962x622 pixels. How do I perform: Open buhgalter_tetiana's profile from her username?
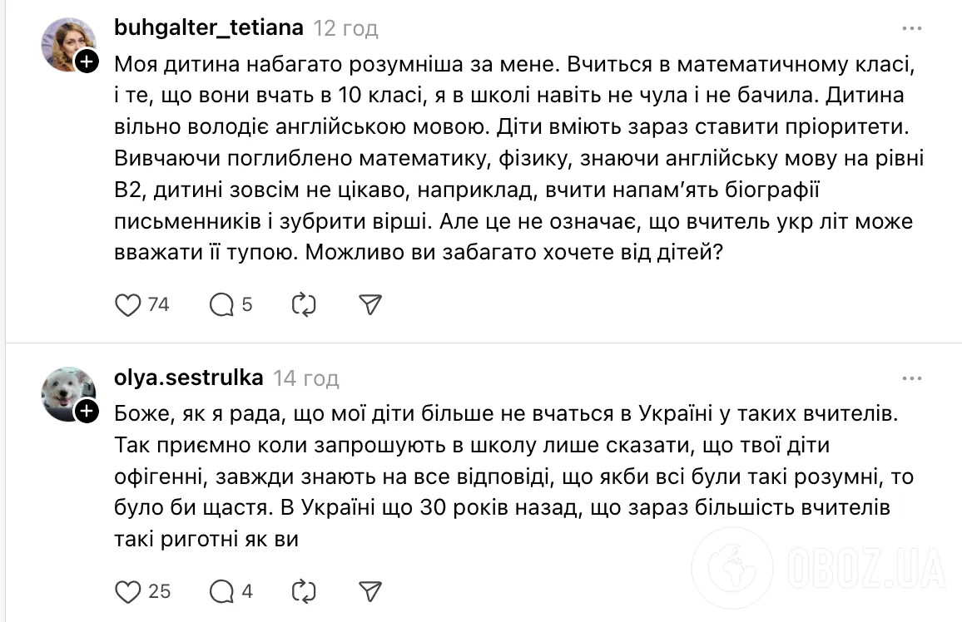tap(208, 26)
